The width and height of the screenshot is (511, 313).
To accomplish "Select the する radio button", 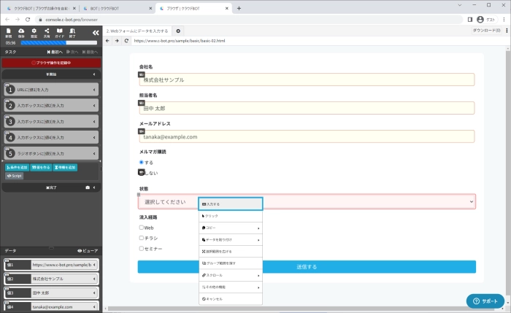I will point(142,162).
